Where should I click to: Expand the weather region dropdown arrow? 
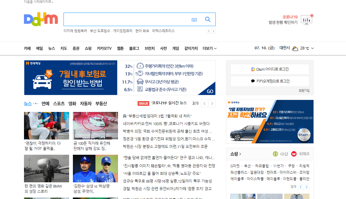(x=312, y=48)
